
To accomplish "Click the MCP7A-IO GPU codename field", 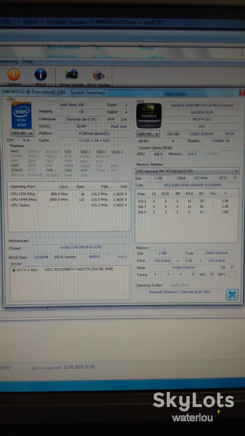I will point(202,119).
